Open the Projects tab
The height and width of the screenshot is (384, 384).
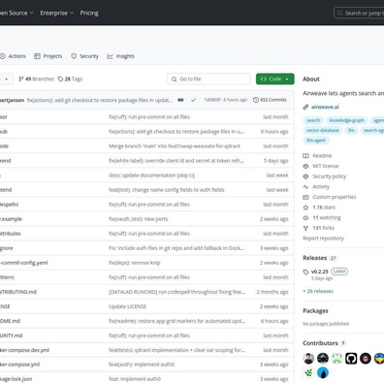point(48,56)
